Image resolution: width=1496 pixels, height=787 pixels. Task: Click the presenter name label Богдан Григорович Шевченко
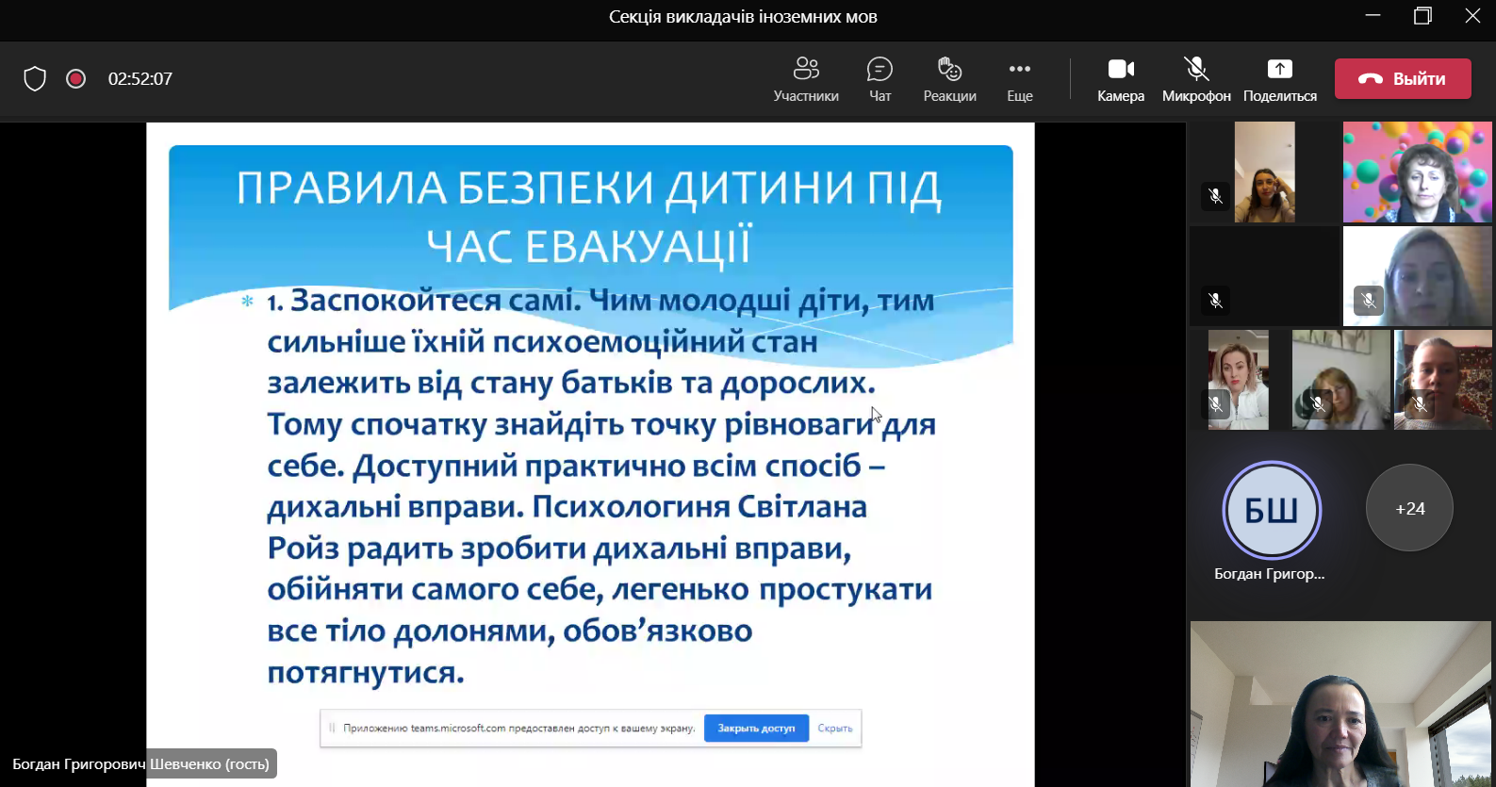[141, 764]
